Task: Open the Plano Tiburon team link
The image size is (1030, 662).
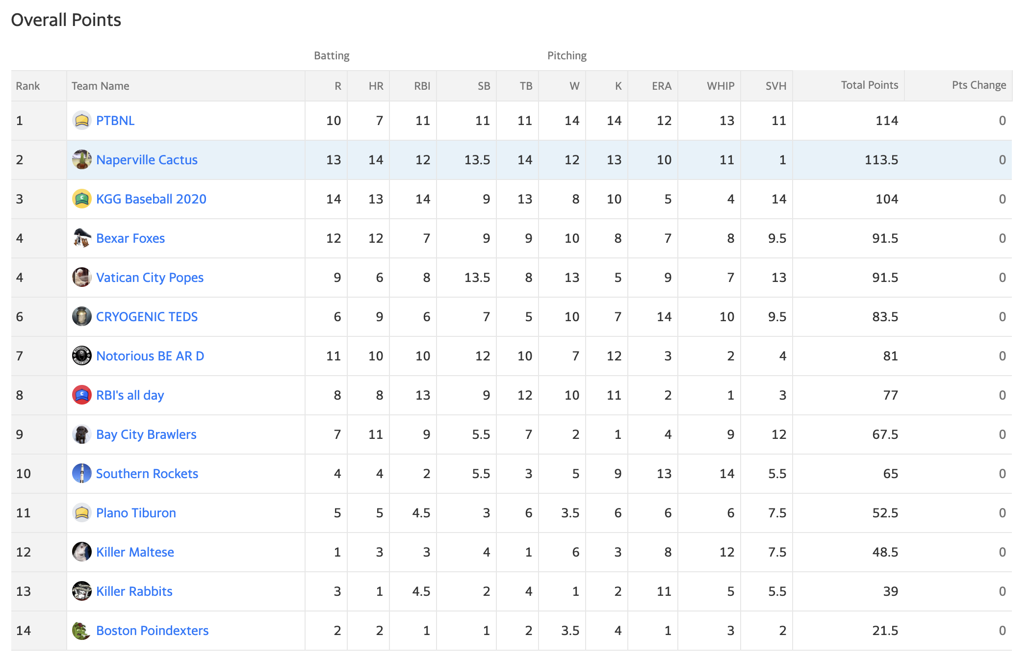Action: pyautogui.click(x=136, y=513)
